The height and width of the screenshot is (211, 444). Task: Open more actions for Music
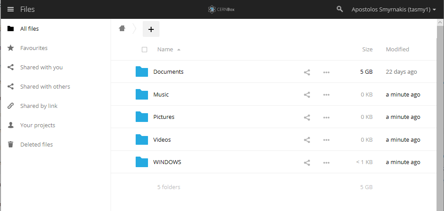(x=326, y=95)
